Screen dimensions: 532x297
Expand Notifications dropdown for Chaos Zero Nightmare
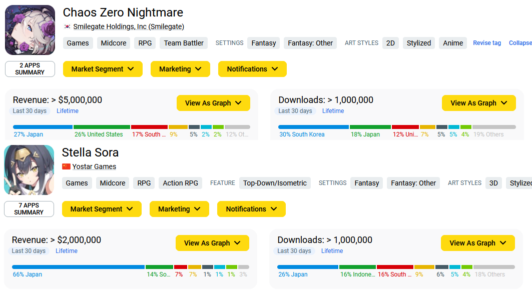[x=252, y=69]
